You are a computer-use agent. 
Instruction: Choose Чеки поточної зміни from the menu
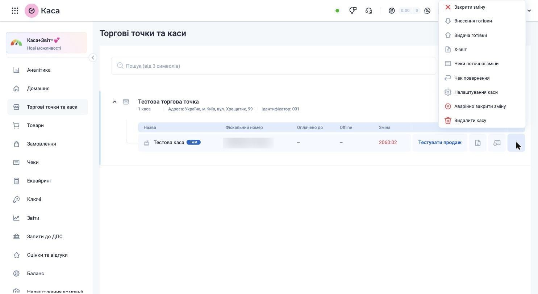(482, 63)
